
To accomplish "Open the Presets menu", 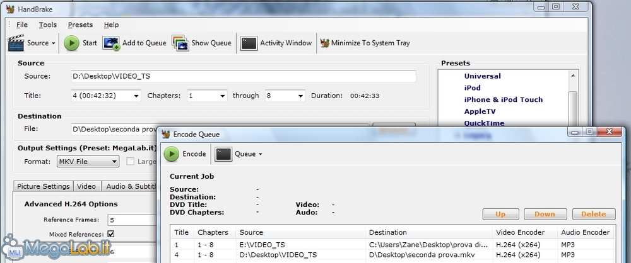I will pyautogui.click(x=80, y=25).
